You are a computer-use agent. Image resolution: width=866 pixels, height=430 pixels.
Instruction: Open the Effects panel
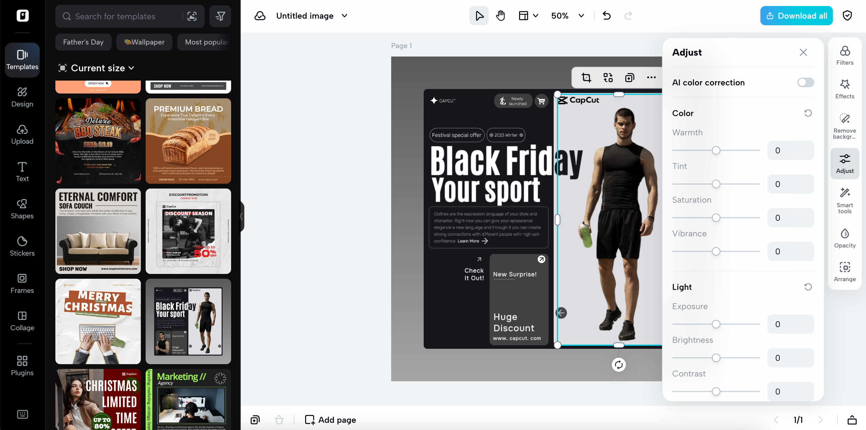845,89
